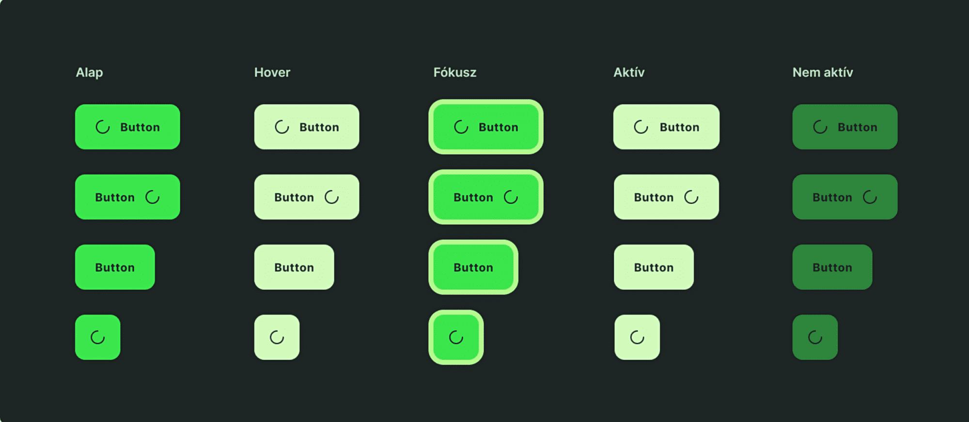This screenshot has width=969, height=422.
Task: Click the Nem aktív column heading
Action: tap(823, 72)
